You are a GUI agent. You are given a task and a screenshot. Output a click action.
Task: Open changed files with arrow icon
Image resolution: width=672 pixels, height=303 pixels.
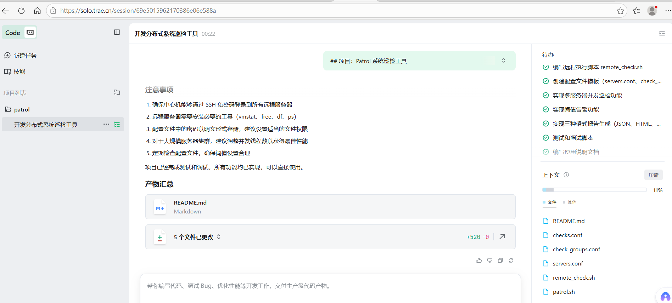tap(502, 237)
